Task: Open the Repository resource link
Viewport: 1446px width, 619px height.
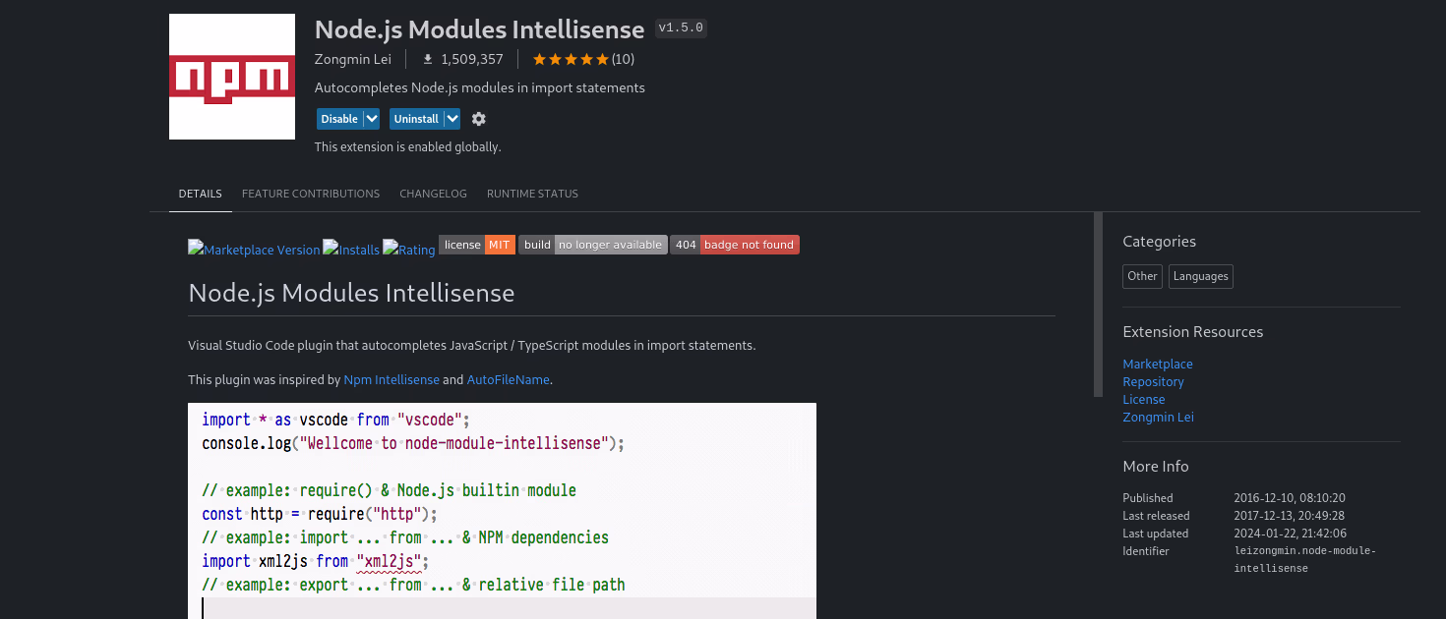Action: coord(1153,381)
